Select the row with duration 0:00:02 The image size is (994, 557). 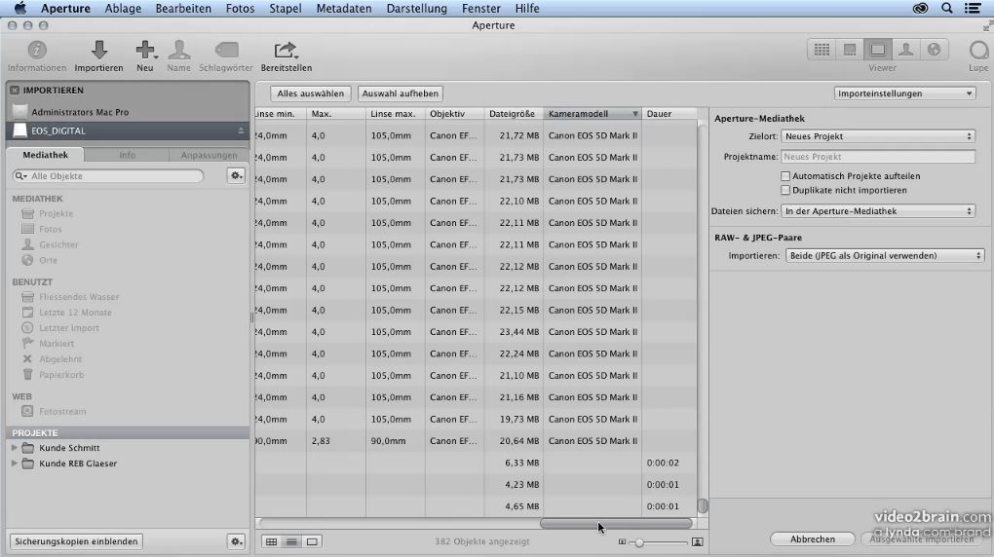pos(477,463)
